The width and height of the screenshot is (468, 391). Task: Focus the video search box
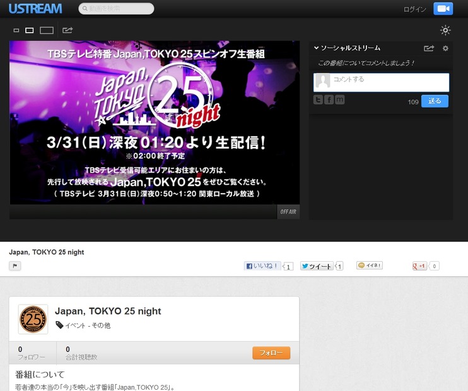[x=117, y=8]
